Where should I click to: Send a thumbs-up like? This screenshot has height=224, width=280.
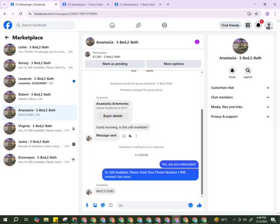(x=199, y=206)
